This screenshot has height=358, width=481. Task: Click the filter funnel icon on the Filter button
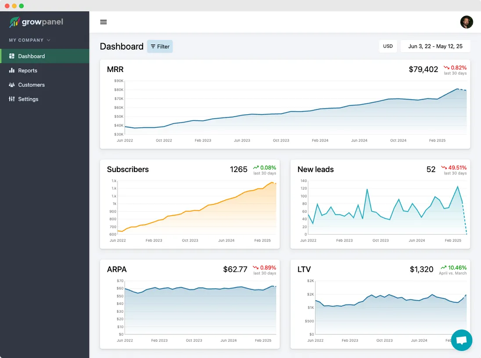click(x=152, y=46)
